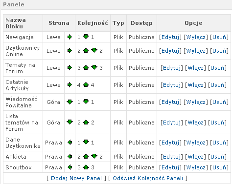
Task: Click Odśwież Kolejność Paneli link
Action: tap(148, 178)
